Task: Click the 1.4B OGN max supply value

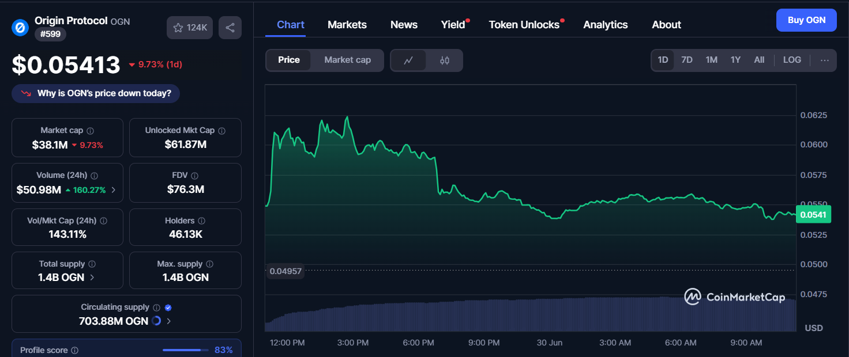Action: 185,278
